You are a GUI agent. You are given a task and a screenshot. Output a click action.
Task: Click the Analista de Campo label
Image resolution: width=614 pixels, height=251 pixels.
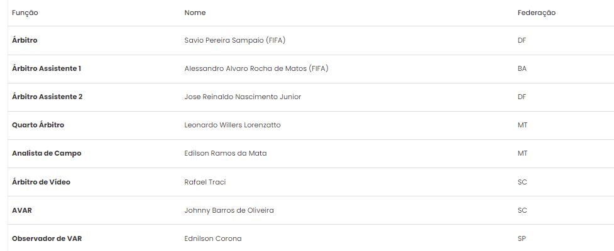pos(47,153)
